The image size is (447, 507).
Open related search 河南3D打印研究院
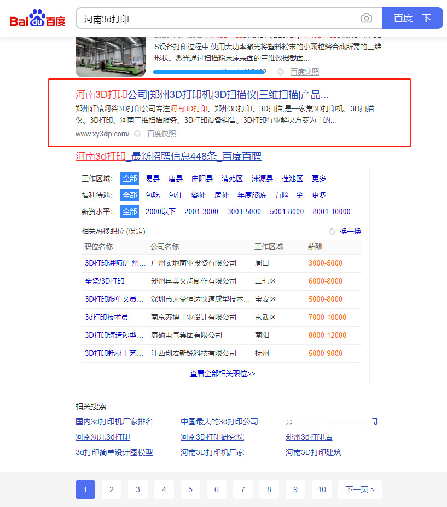pos(212,437)
